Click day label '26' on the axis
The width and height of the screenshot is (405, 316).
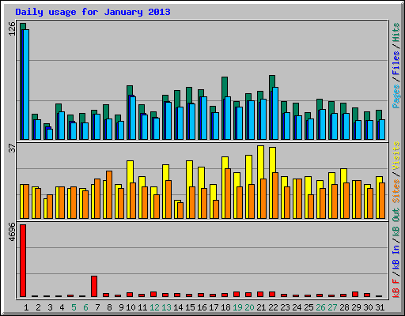point(320,307)
